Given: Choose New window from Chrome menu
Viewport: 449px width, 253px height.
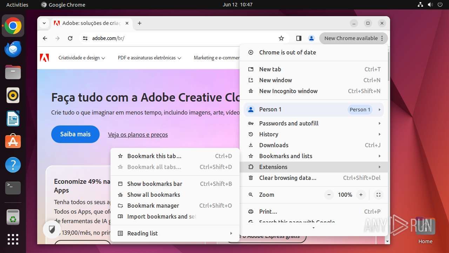Looking at the screenshot, I should [314, 80].
